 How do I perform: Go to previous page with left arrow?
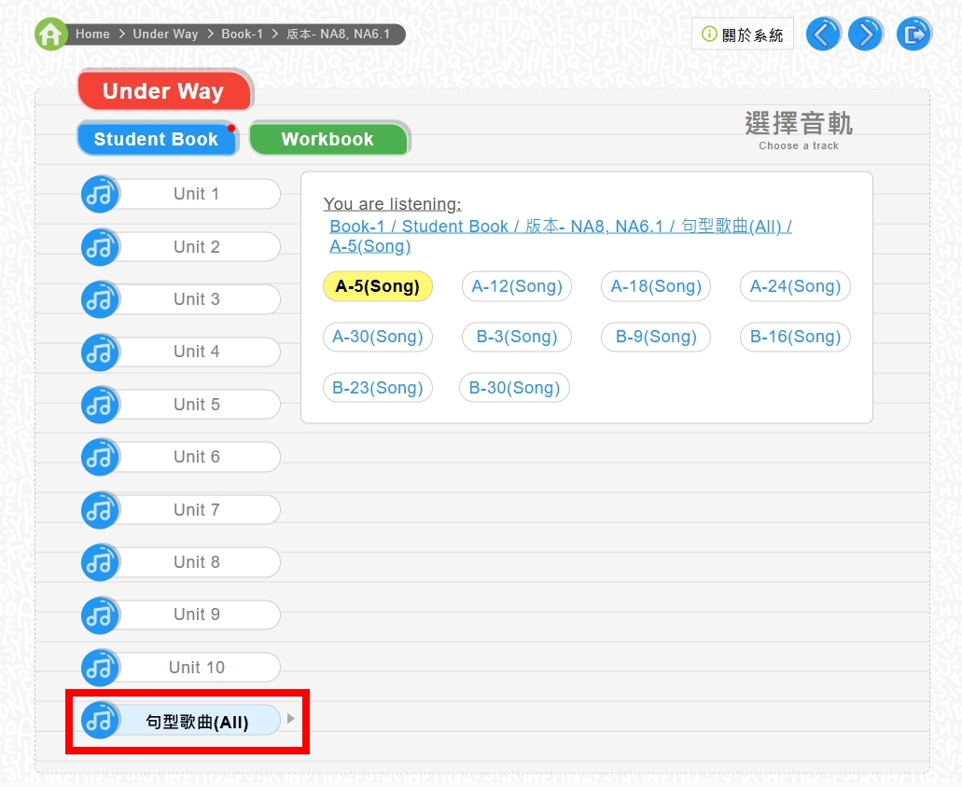822,34
